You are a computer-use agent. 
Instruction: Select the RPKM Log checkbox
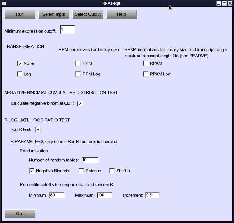[146, 74]
